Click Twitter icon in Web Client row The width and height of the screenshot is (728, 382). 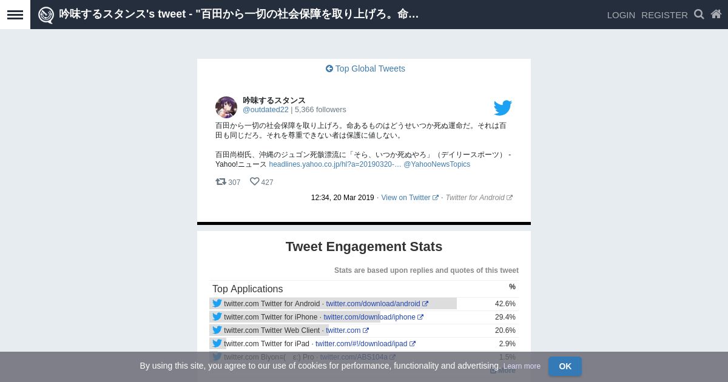[x=217, y=330]
